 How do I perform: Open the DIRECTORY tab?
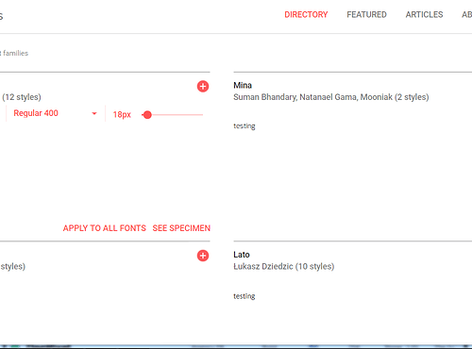tap(306, 14)
